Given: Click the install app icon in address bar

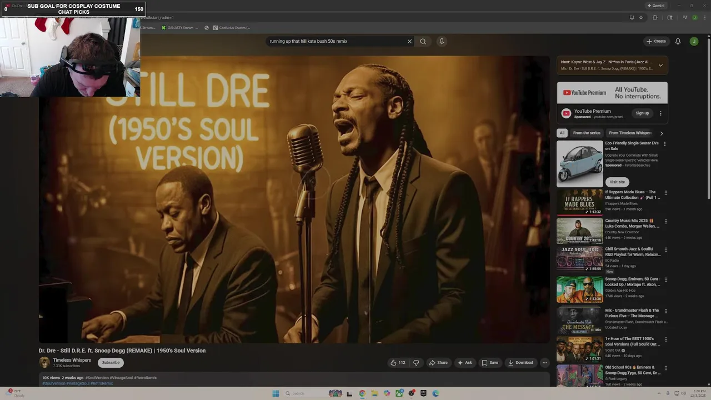Looking at the screenshot, I should (632, 17).
